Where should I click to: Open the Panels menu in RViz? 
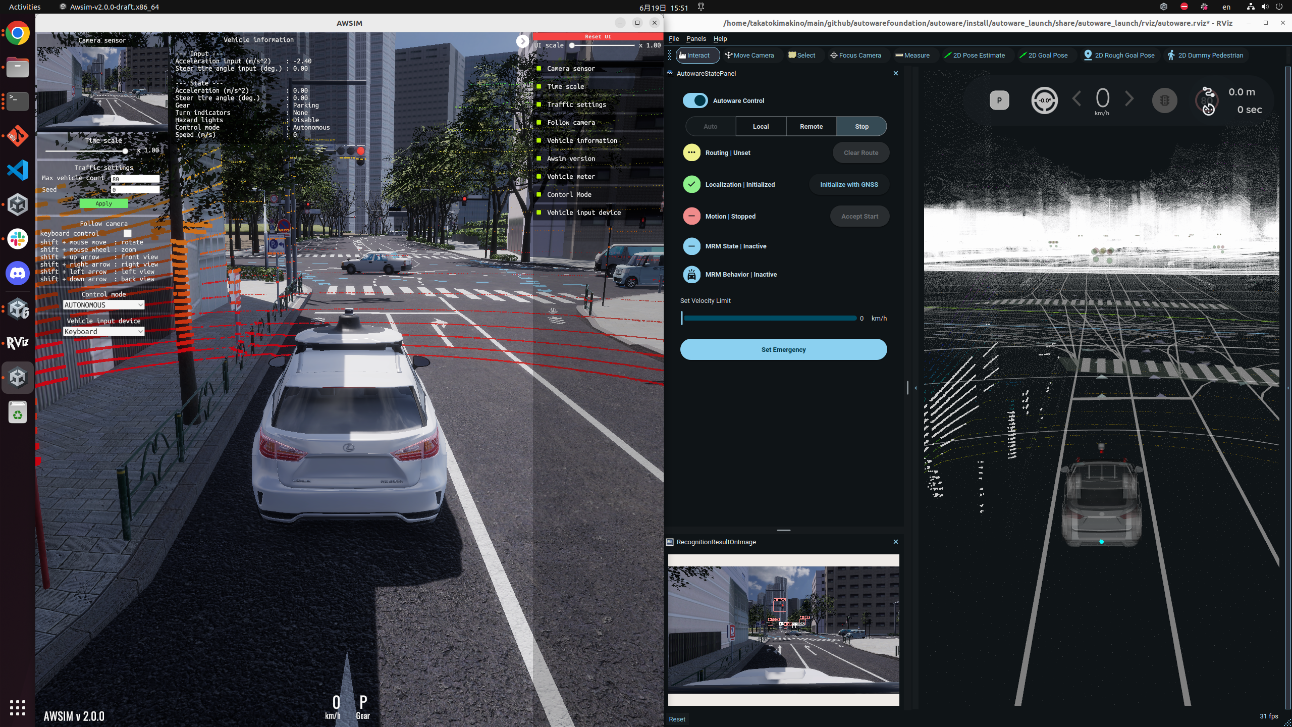(x=695, y=39)
